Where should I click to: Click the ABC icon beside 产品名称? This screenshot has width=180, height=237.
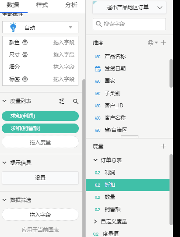click(x=98, y=57)
